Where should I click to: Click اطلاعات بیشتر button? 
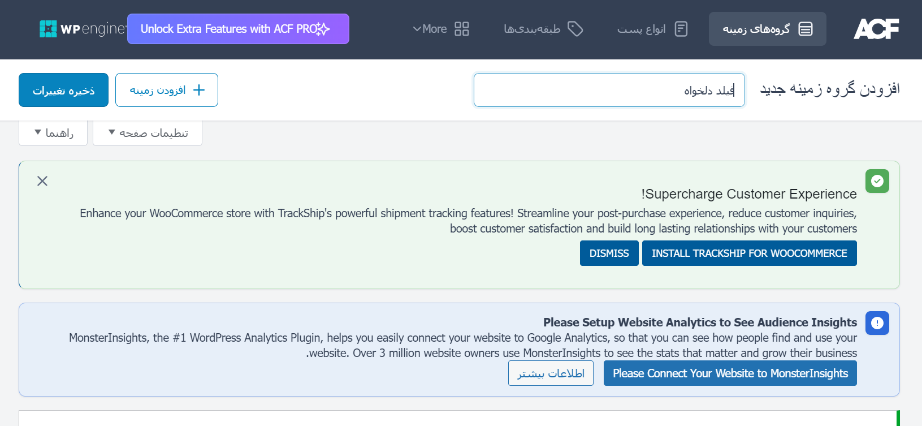coord(551,373)
